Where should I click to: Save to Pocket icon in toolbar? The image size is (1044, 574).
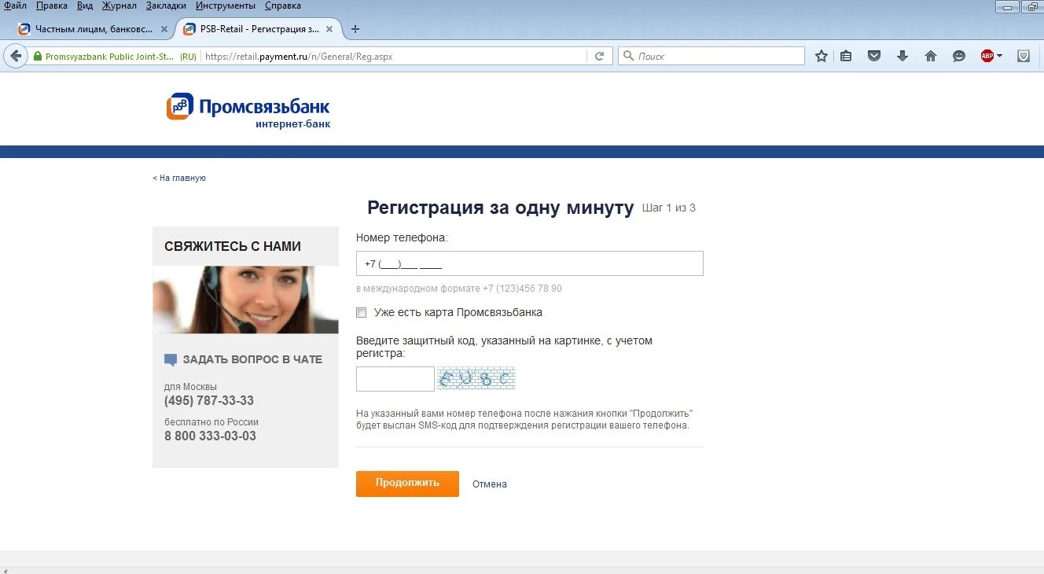(874, 56)
